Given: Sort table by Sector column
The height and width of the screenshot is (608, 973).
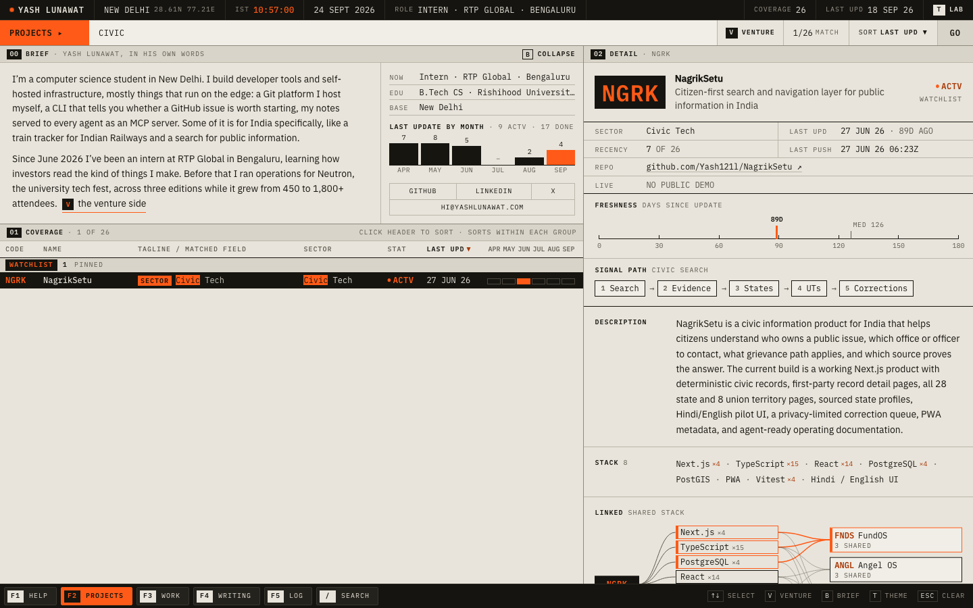Looking at the screenshot, I should tap(318, 249).
